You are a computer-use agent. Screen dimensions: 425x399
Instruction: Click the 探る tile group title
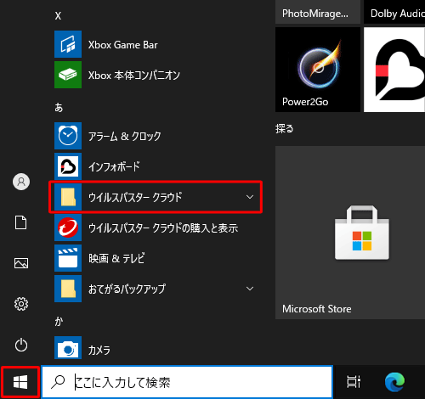[284, 129]
